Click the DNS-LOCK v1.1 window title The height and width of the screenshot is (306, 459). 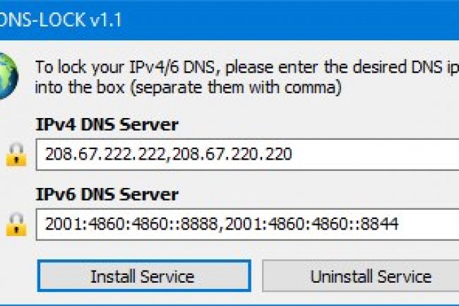tap(60, 19)
